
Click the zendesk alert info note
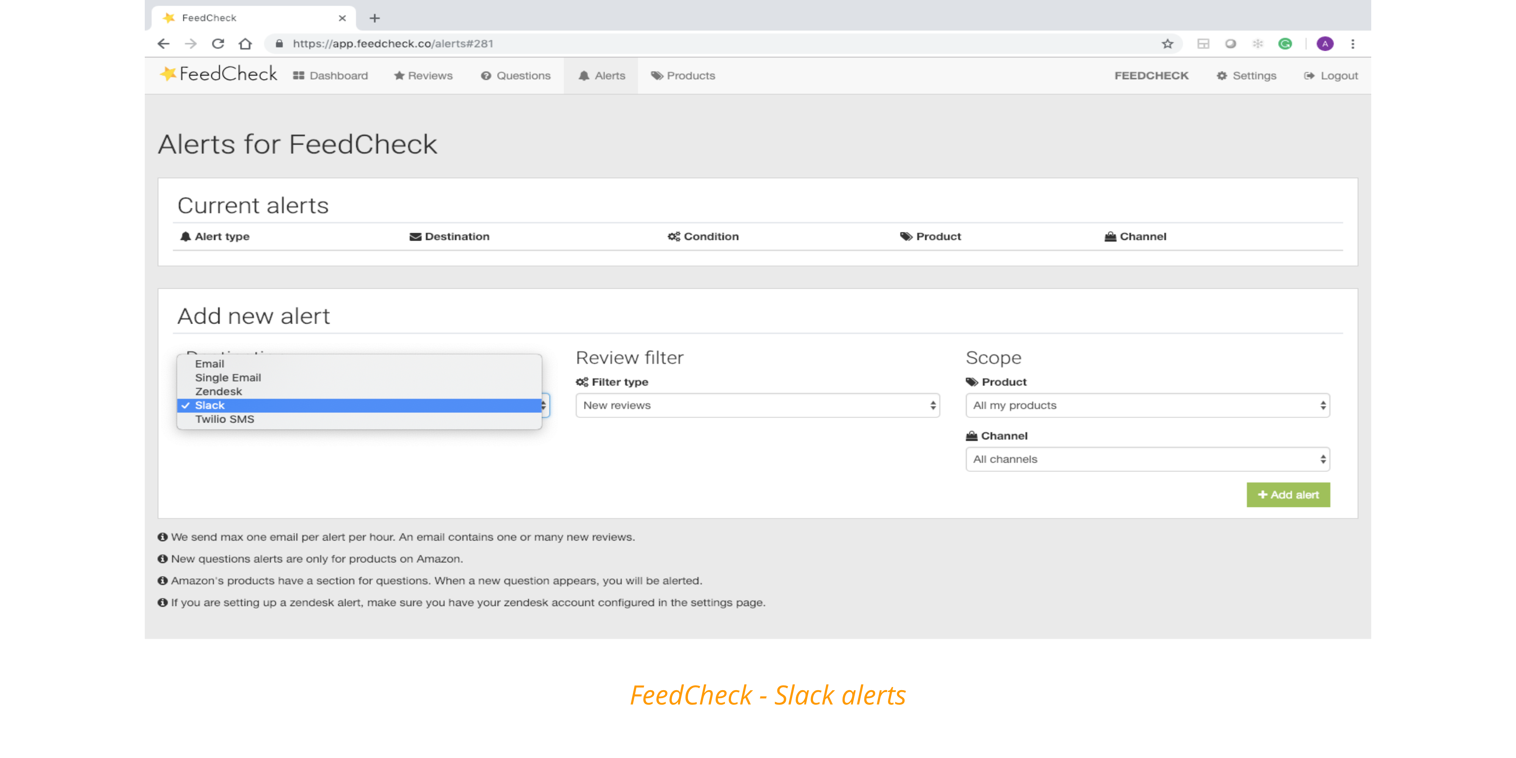462,603
